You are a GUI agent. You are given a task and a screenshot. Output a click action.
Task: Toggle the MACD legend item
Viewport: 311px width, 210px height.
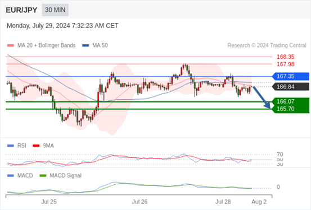(20, 175)
